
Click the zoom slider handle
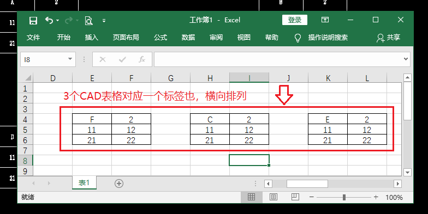pyautogui.click(x=344, y=197)
